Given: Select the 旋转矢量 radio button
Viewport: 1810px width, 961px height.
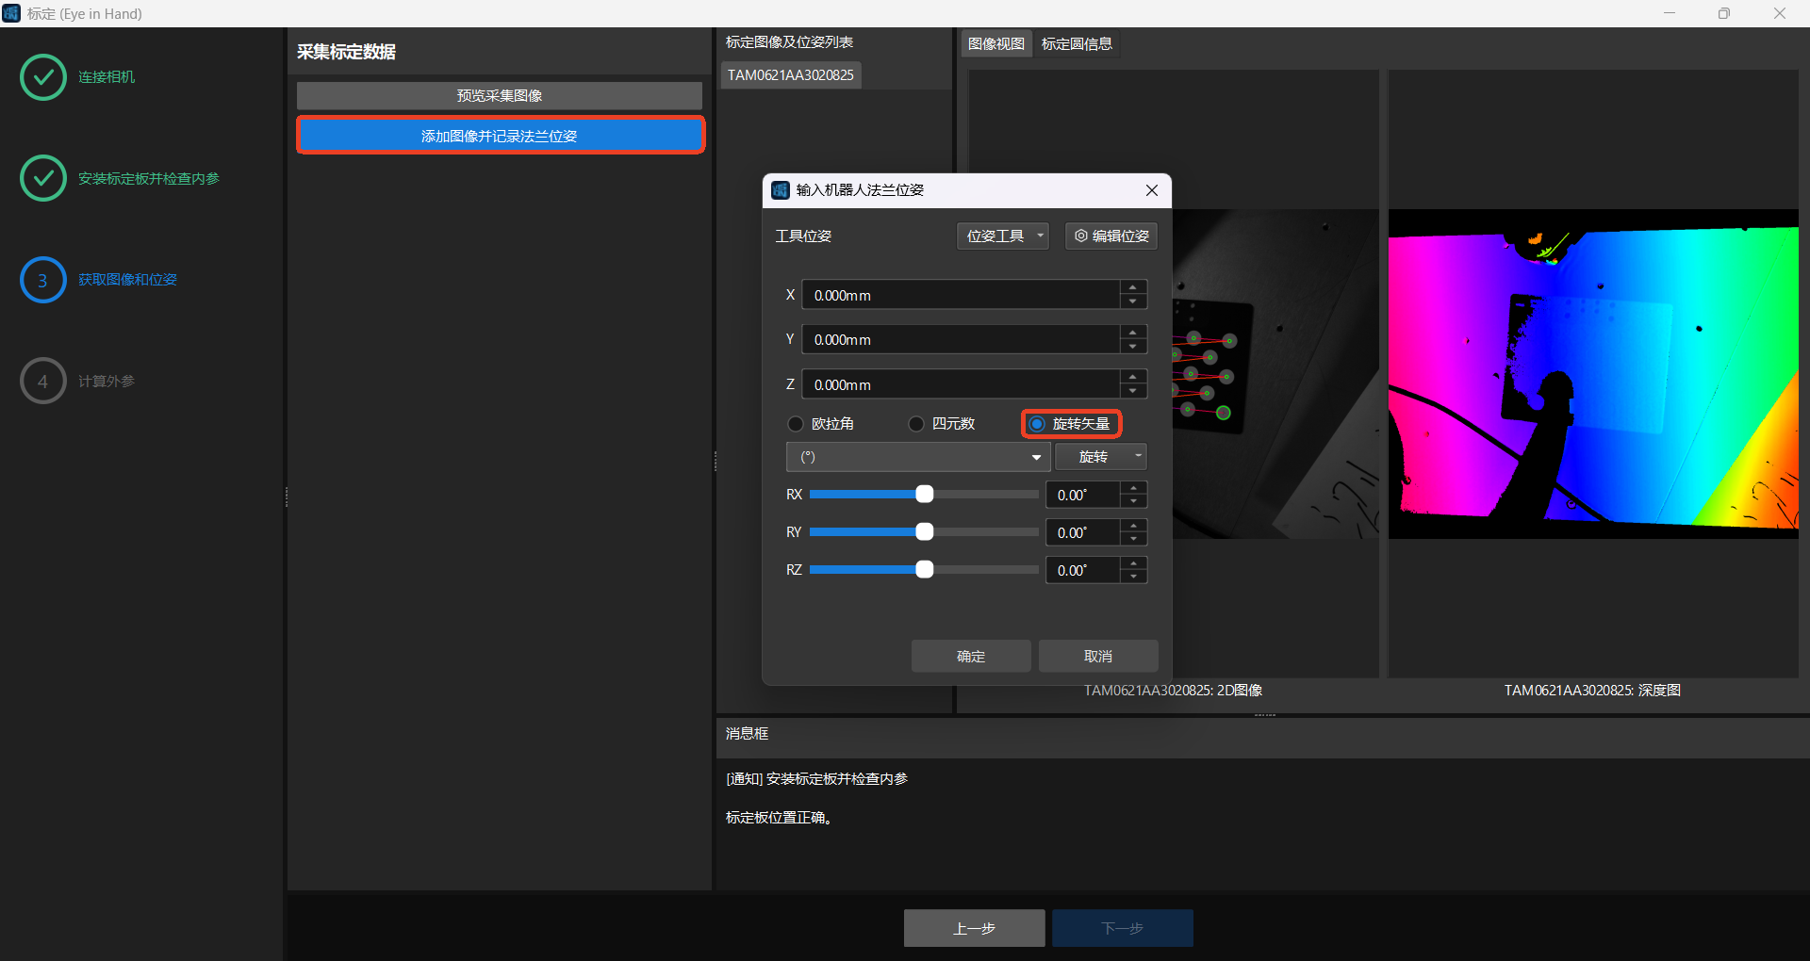Looking at the screenshot, I should 1037,424.
